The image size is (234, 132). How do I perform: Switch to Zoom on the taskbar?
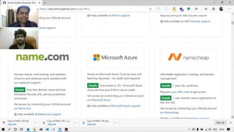point(60,129)
